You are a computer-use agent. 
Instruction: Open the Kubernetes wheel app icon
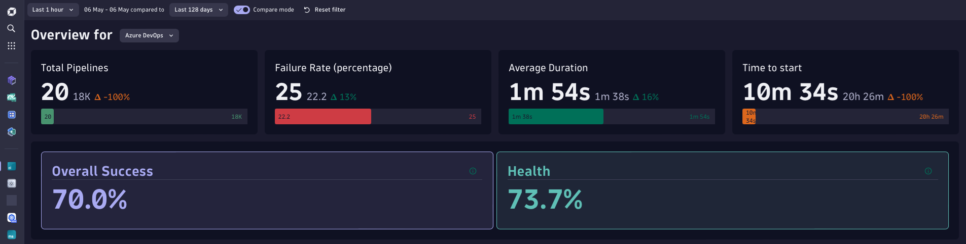(12, 218)
